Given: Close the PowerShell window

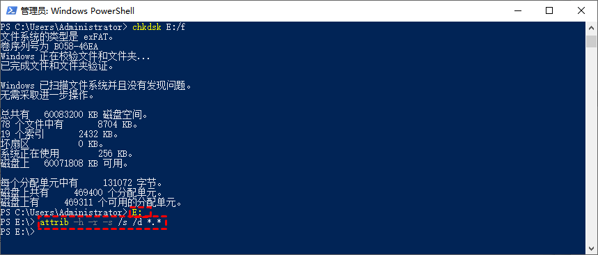Looking at the screenshot, I should click(581, 10).
